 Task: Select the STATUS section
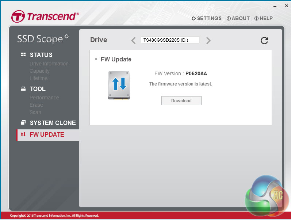pos(41,55)
